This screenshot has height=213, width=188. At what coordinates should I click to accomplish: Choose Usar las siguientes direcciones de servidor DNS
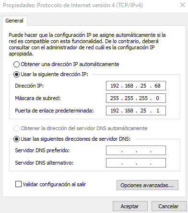tap(16, 139)
